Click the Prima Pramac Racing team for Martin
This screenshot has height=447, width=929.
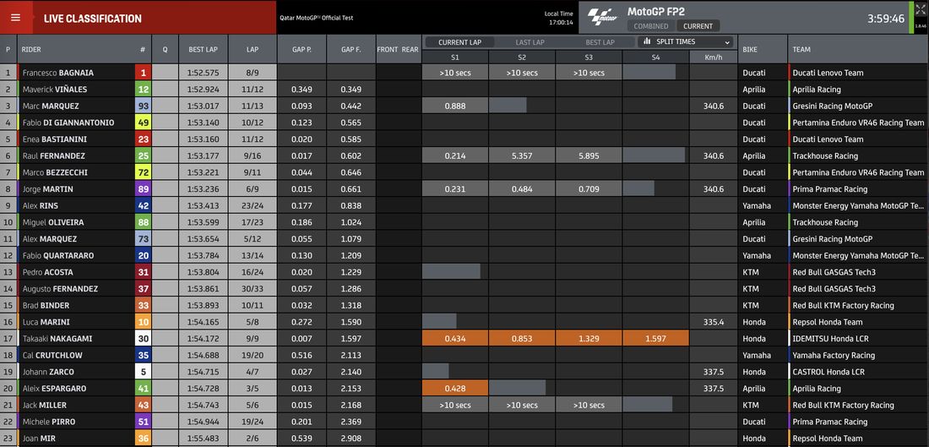click(830, 189)
